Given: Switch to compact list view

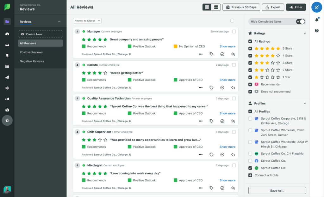Looking at the screenshot, I should tap(207, 7).
